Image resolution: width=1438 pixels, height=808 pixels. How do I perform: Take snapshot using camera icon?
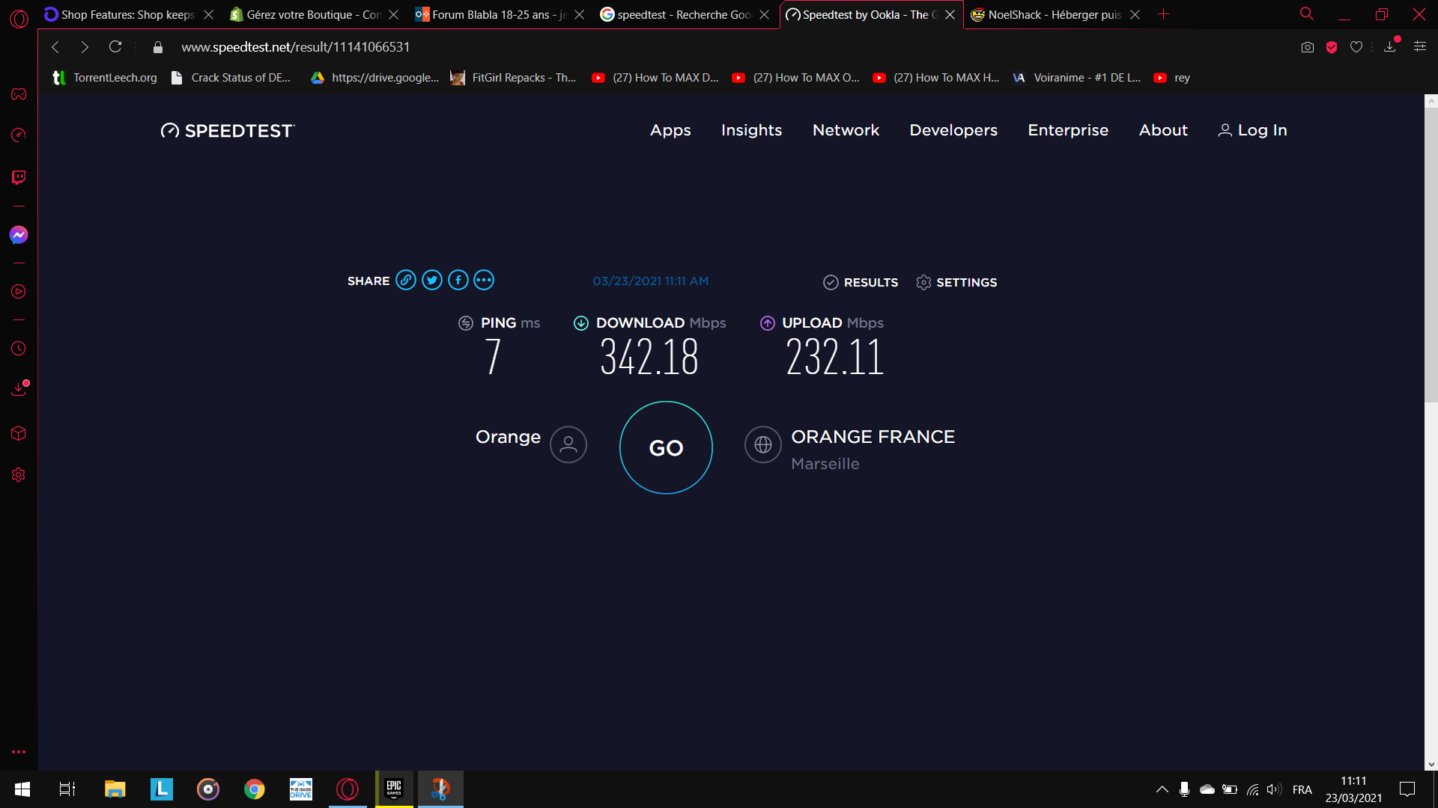(1308, 47)
